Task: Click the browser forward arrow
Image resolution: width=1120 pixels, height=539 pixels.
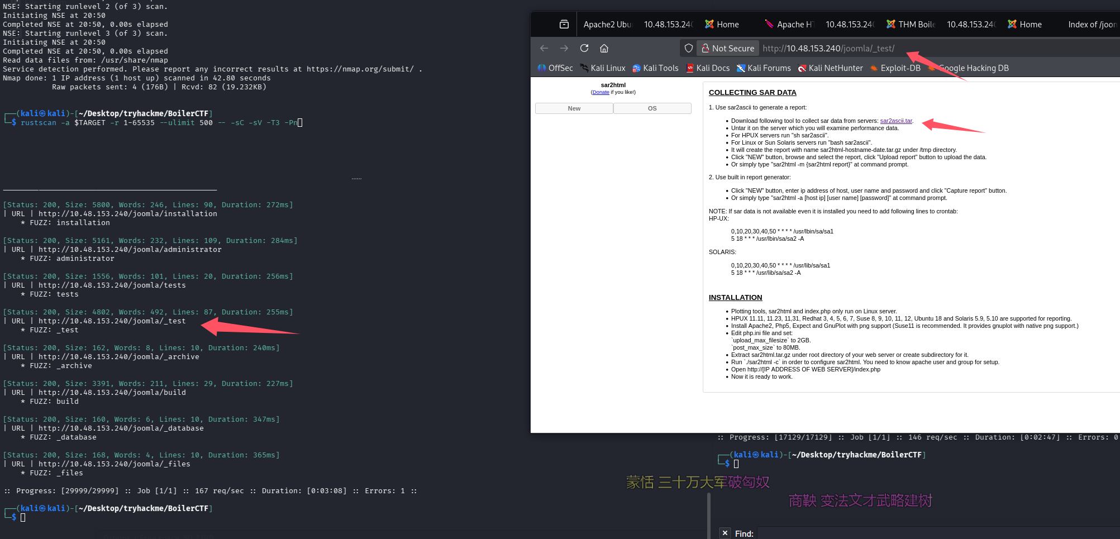Action: [564, 49]
